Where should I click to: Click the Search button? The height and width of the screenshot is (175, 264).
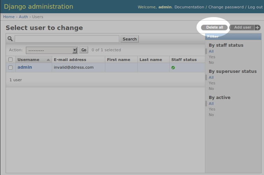pyautogui.click(x=130, y=39)
